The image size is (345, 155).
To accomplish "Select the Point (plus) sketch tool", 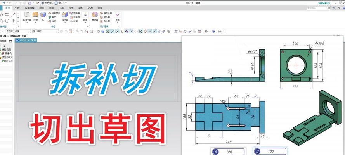I will [14, 21].
